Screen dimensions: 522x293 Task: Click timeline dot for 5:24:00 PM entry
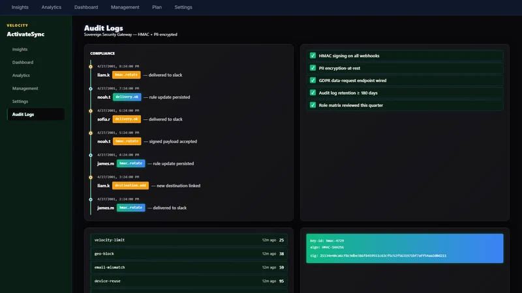tap(91, 133)
